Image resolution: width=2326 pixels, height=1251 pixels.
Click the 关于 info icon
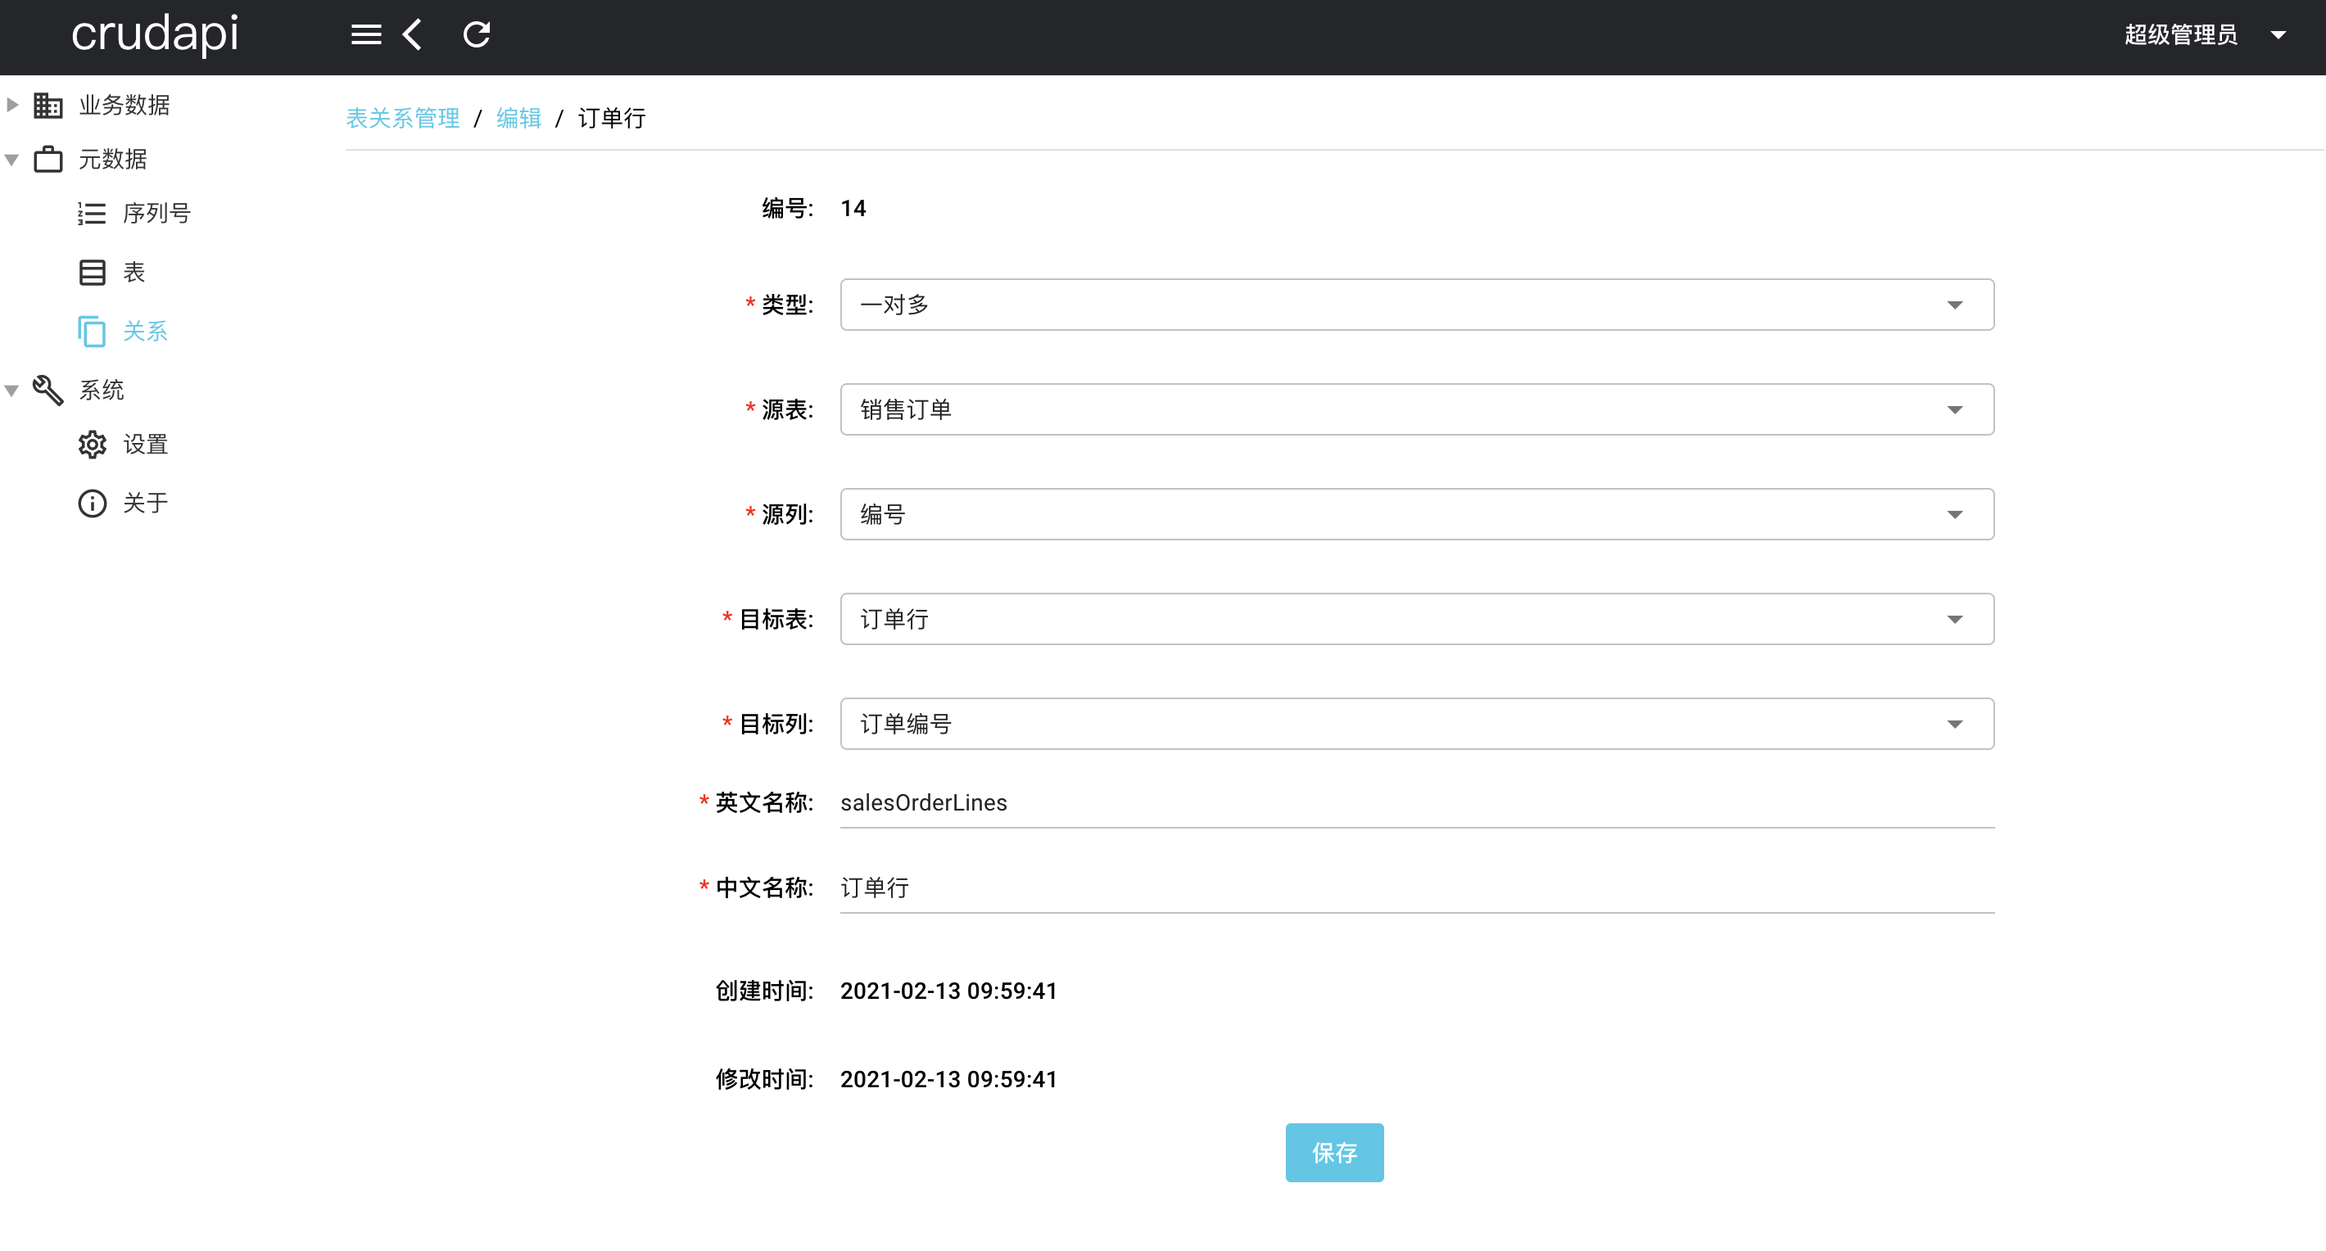[x=92, y=503]
